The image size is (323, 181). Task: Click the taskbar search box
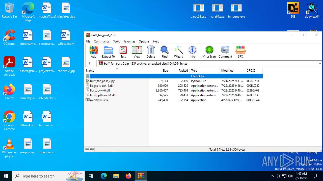pyautogui.click(x=48, y=176)
